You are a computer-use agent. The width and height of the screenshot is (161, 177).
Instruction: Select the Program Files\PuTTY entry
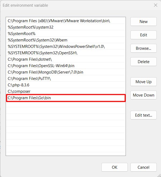click(66, 79)
